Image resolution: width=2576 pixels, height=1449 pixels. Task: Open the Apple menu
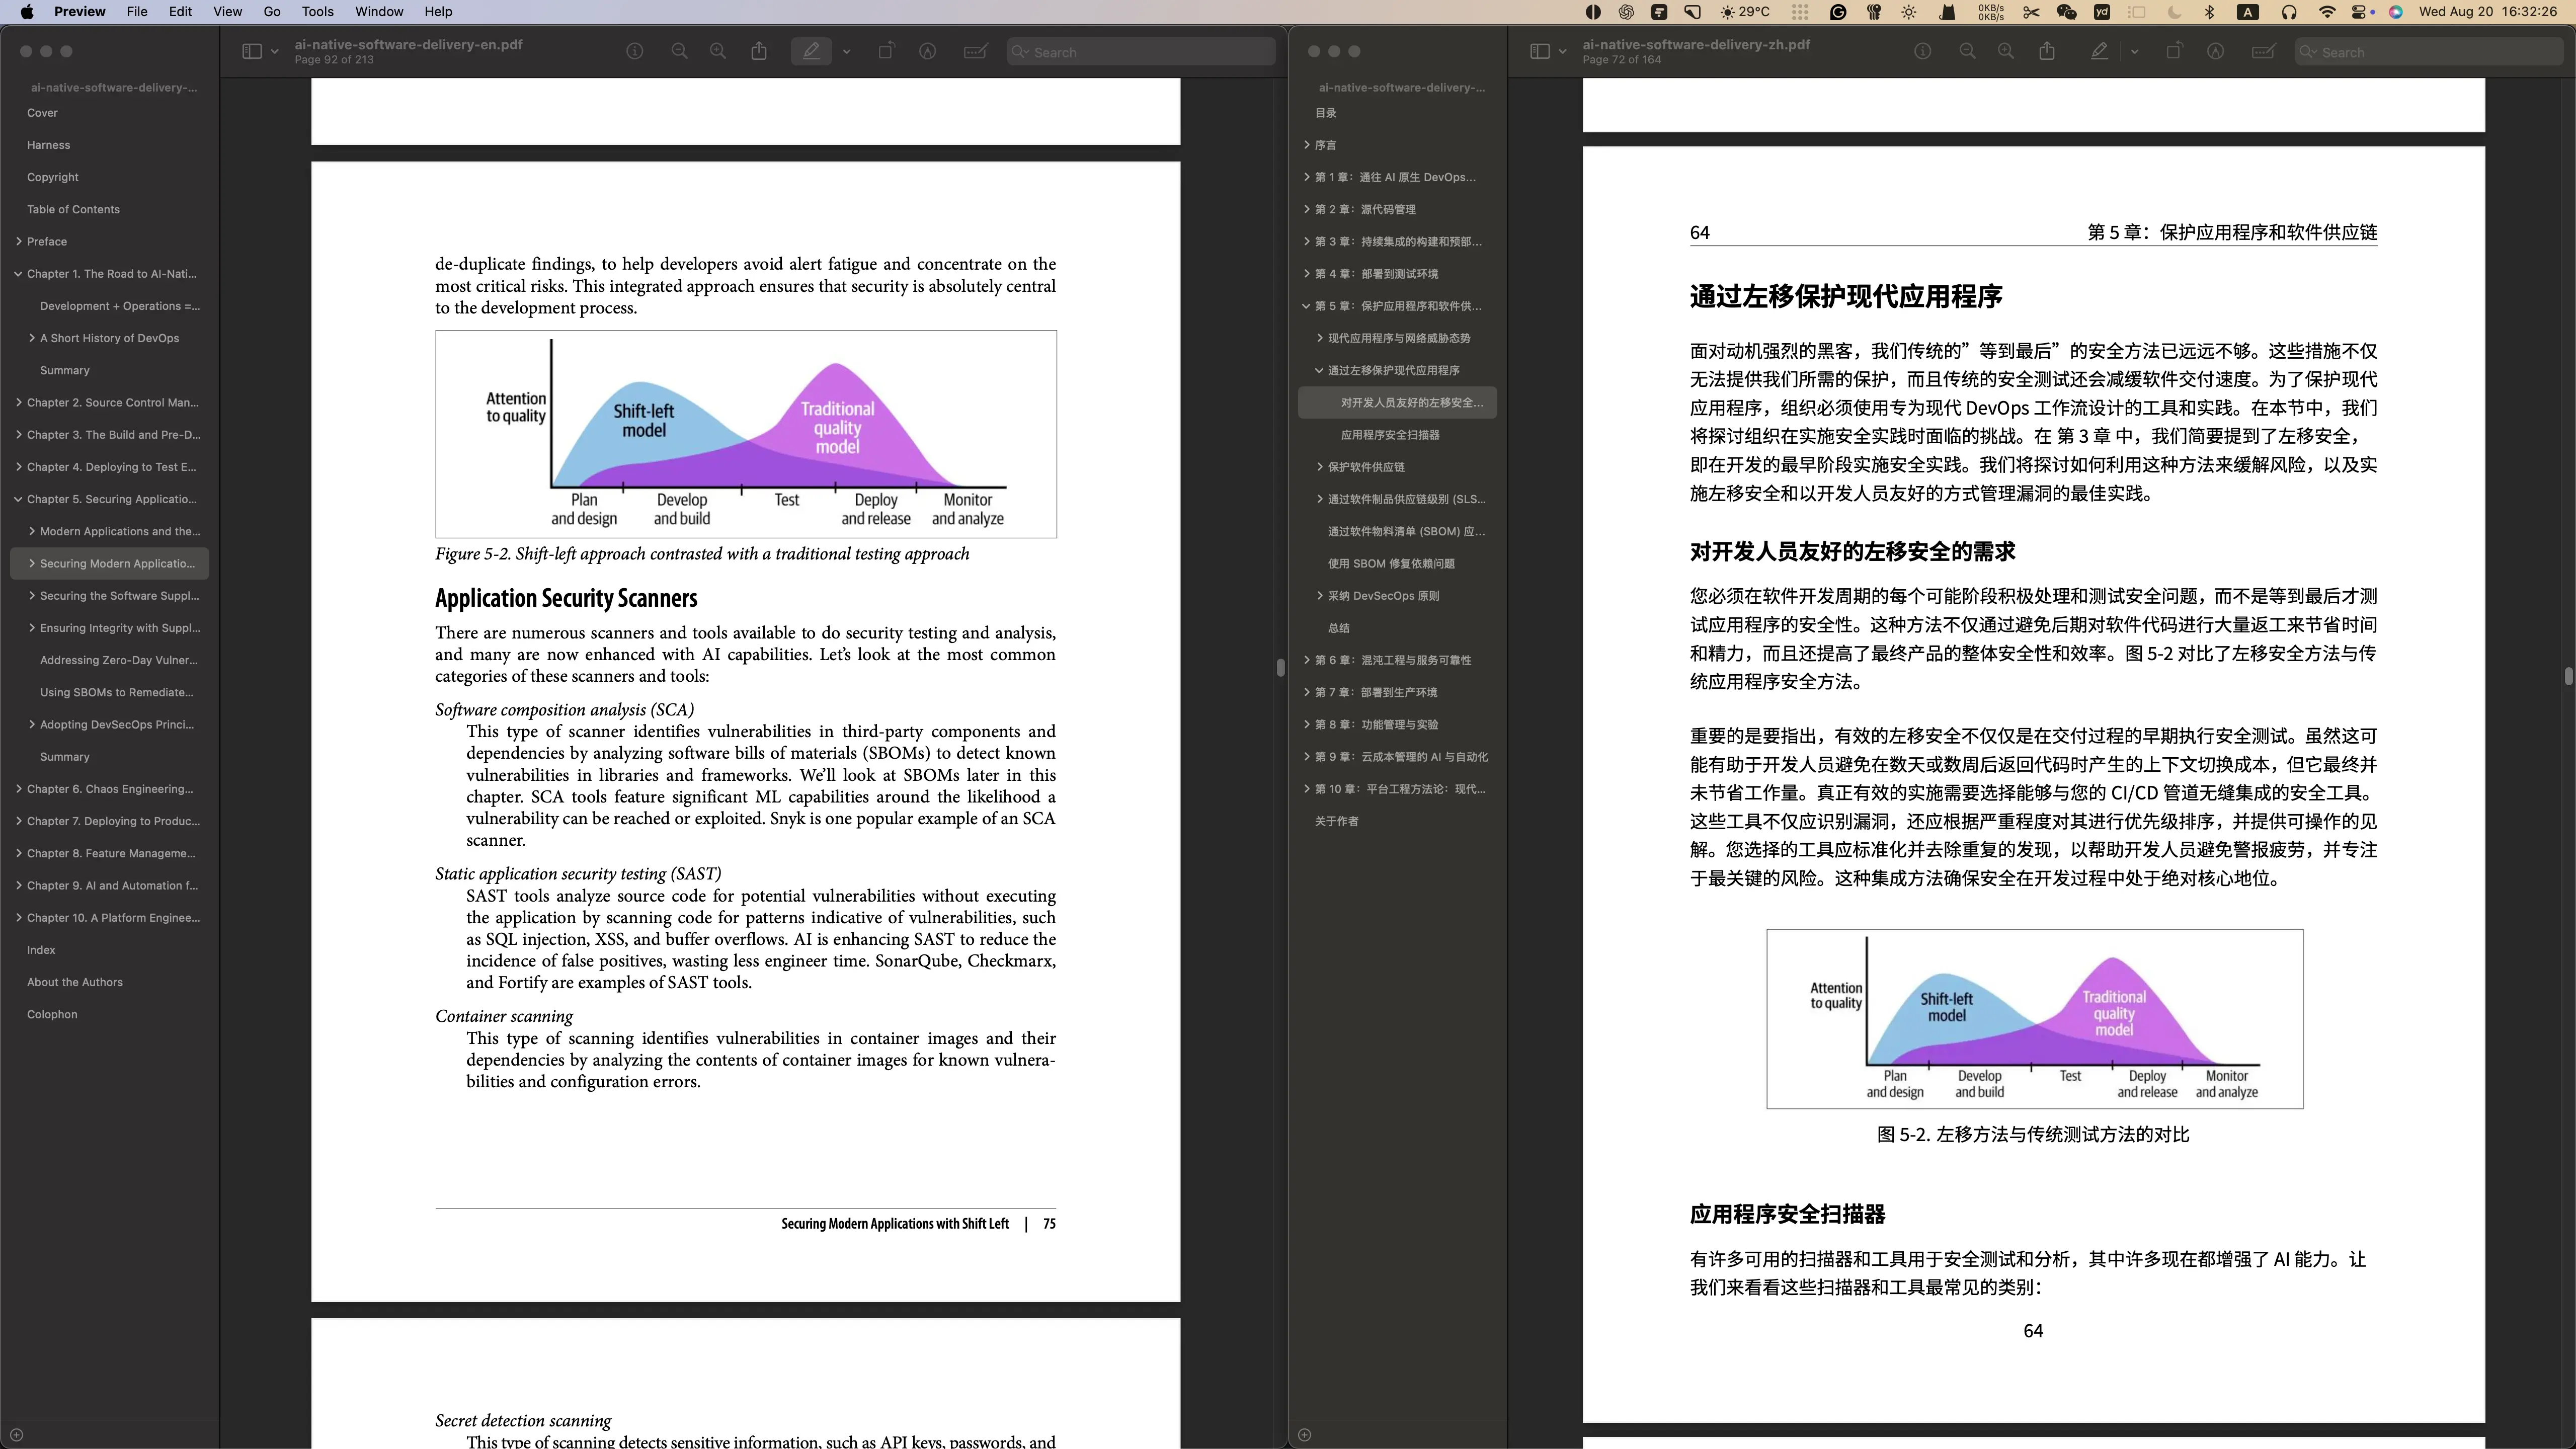[x=27, y=12]
